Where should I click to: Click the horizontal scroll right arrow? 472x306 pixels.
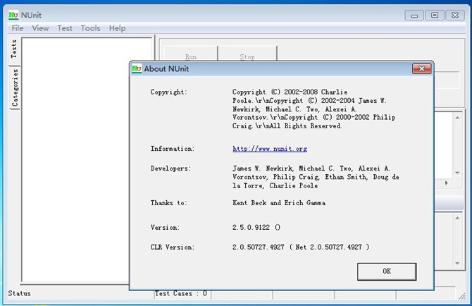pos(447,183)
